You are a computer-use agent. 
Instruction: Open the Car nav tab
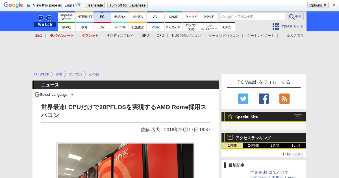(x=102, y=27)
